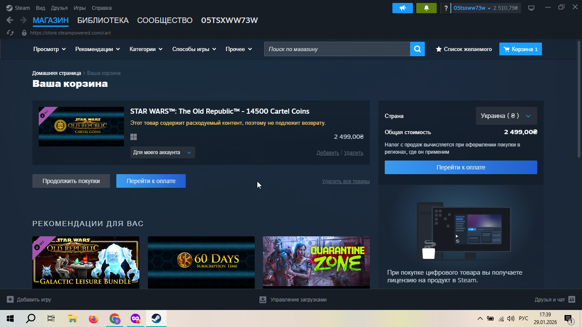This screenshot has height=327, width=582.
Task: Open the Игры menu
Action: pyautogui.click(x=80, y=8)
